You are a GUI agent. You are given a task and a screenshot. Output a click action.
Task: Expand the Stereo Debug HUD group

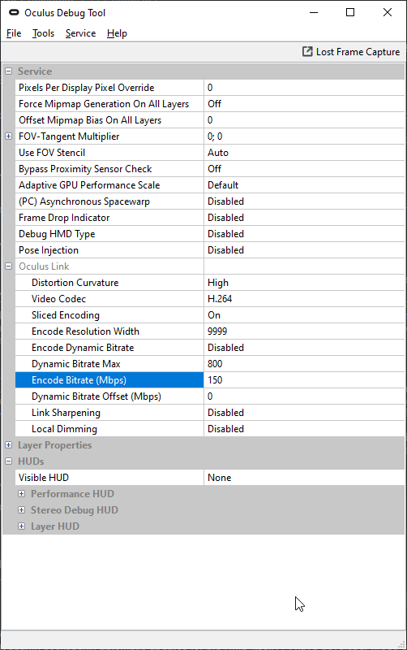point(22,510)
